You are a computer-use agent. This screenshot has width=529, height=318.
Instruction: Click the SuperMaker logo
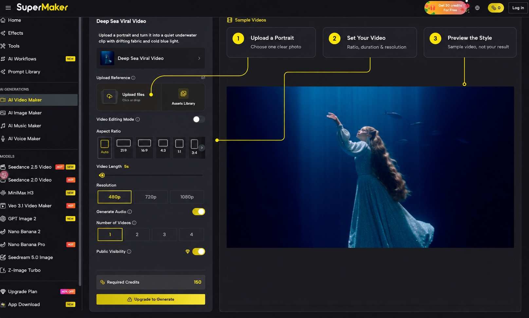click(42, 8)
